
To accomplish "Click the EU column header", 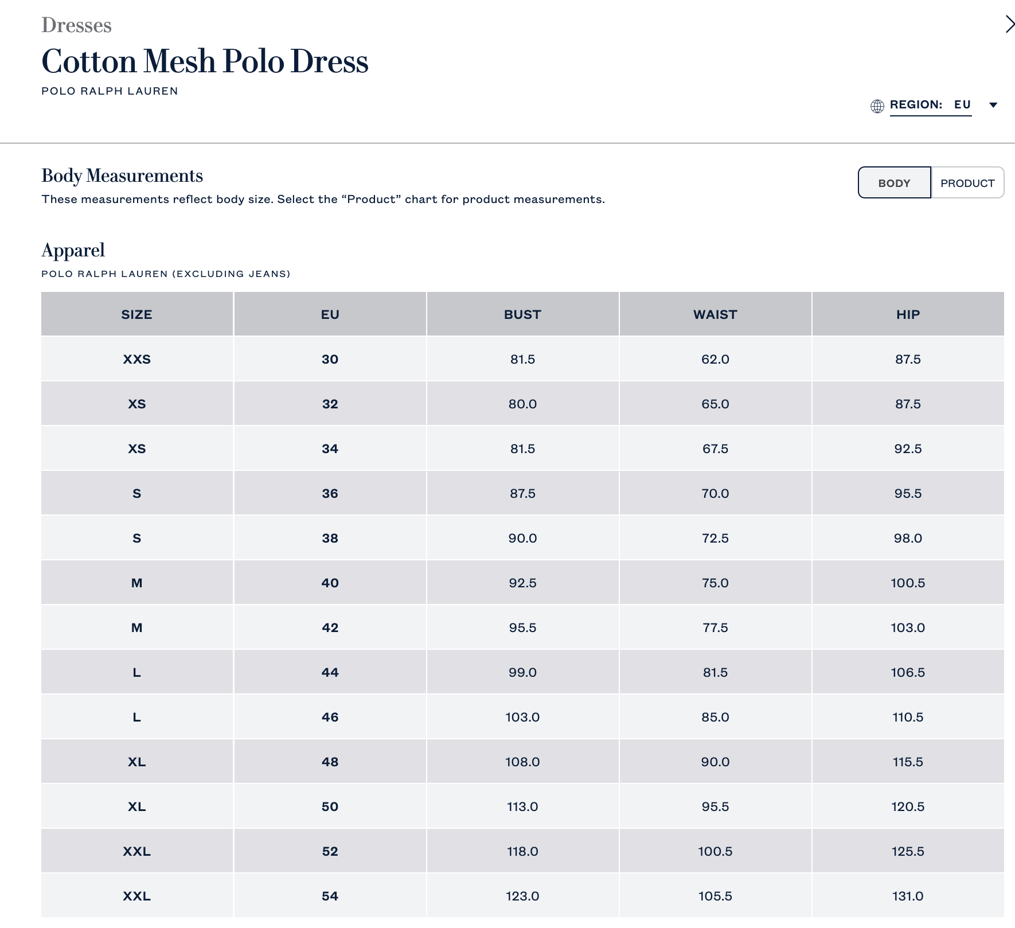I will pyautogui.click(x=330, y=314).
